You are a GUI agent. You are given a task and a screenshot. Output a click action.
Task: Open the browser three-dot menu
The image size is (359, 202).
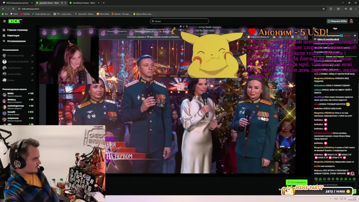pos(356,9)
